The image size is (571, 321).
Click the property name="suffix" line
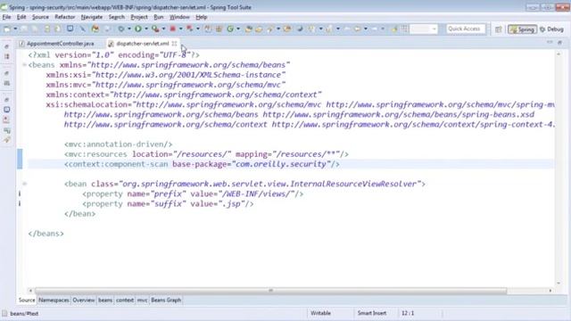pyautogui.click(x=168, y=204)
